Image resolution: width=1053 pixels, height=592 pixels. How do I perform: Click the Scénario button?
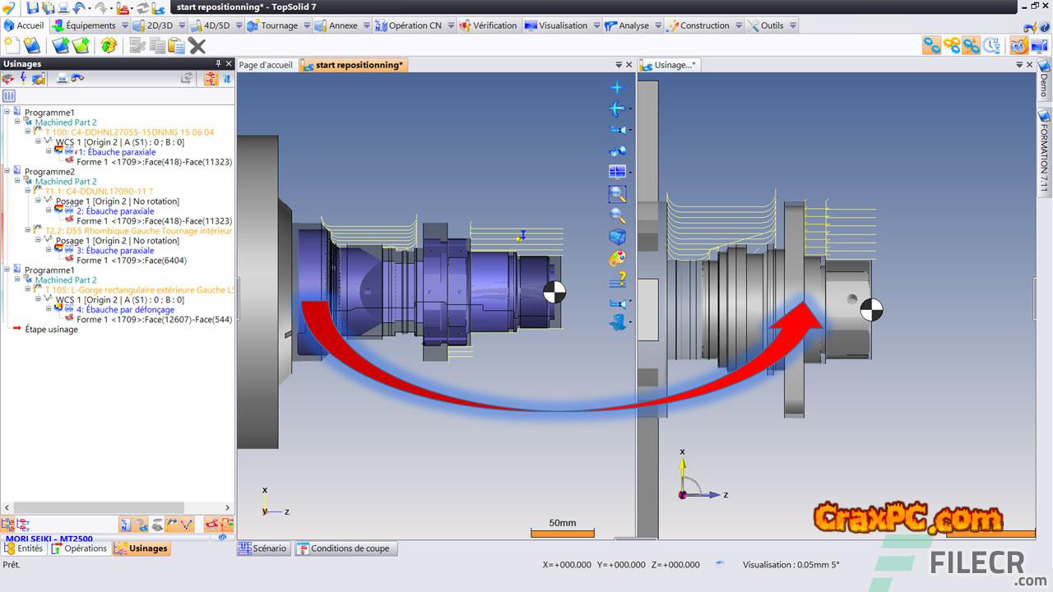263,548
